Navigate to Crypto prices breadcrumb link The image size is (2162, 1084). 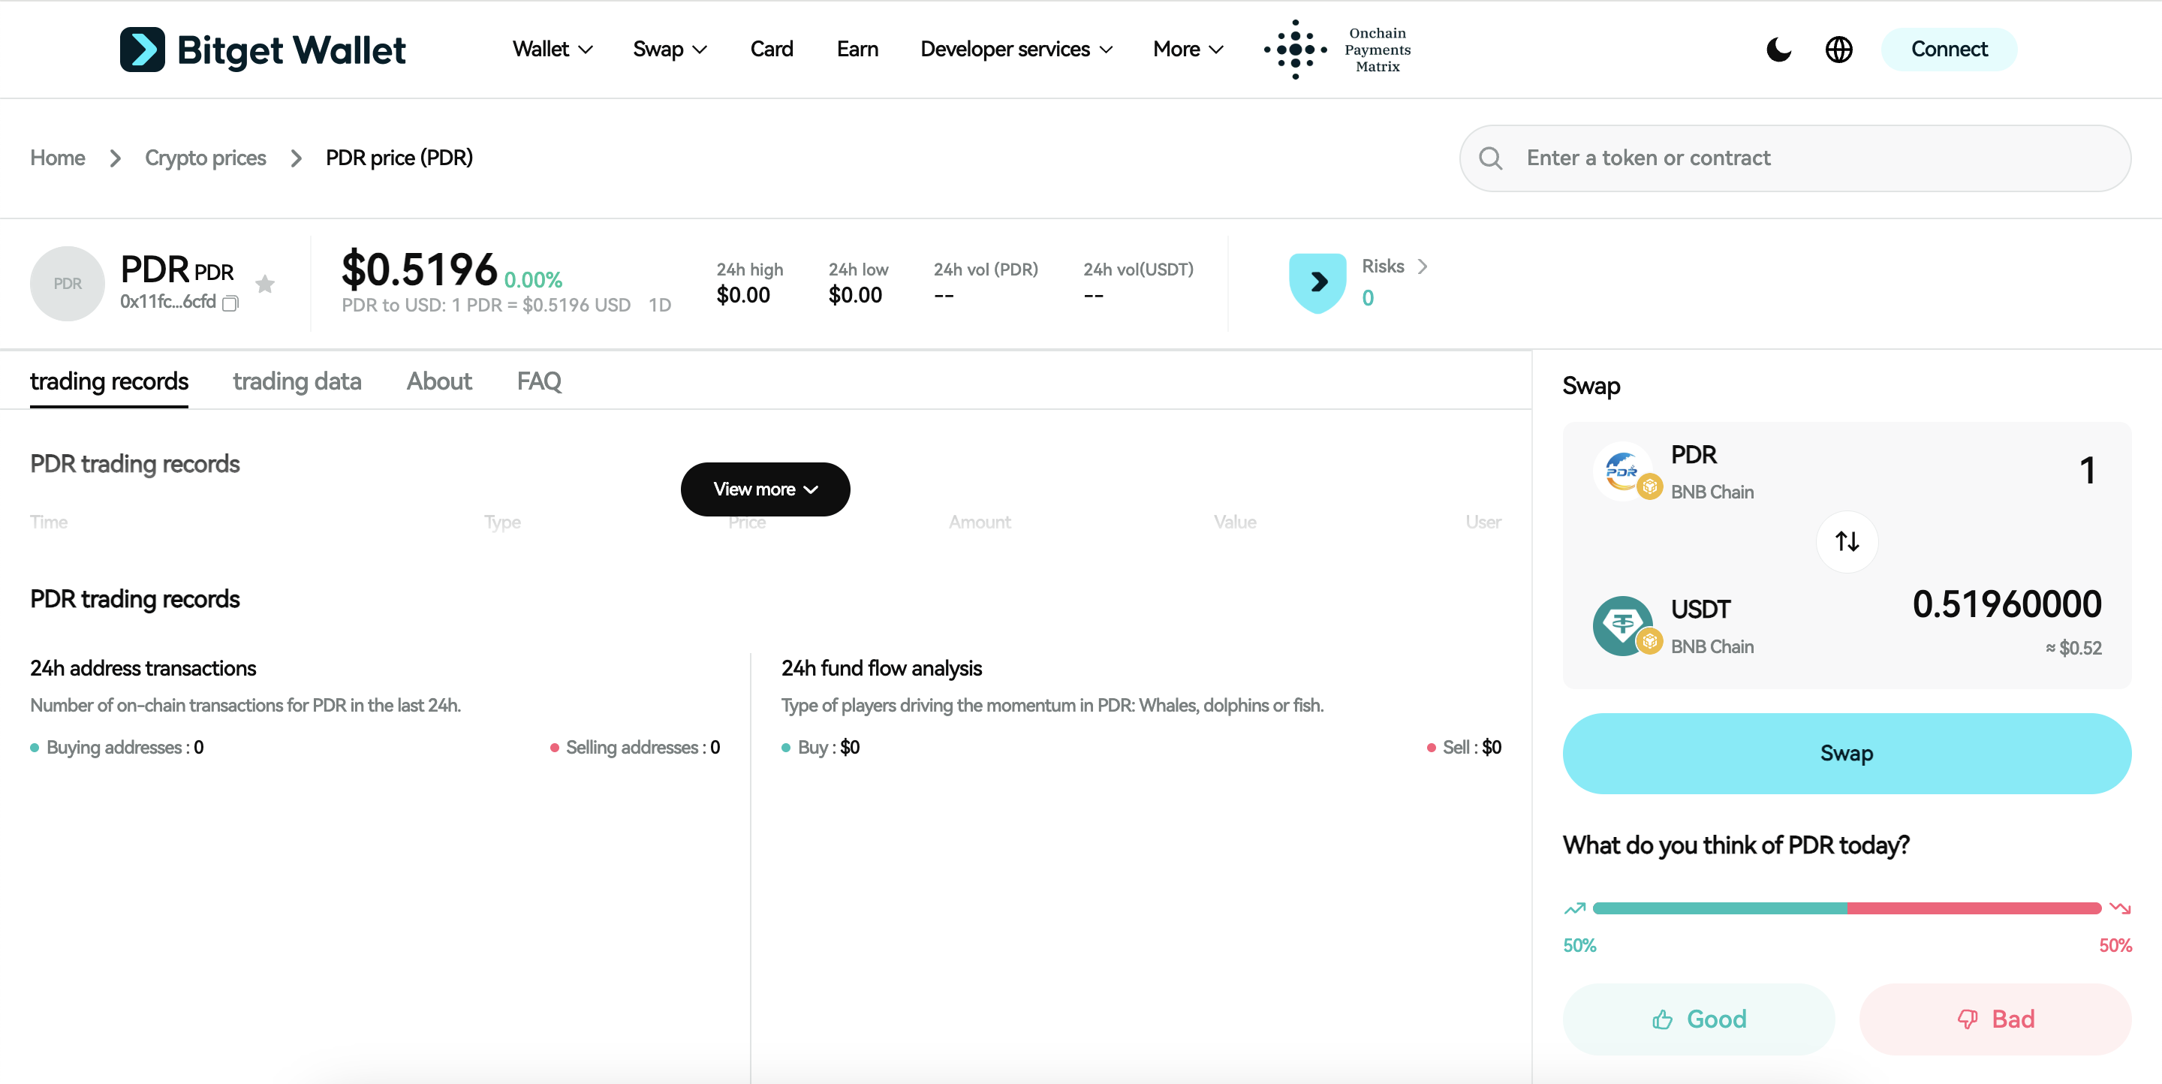[205, 158]
